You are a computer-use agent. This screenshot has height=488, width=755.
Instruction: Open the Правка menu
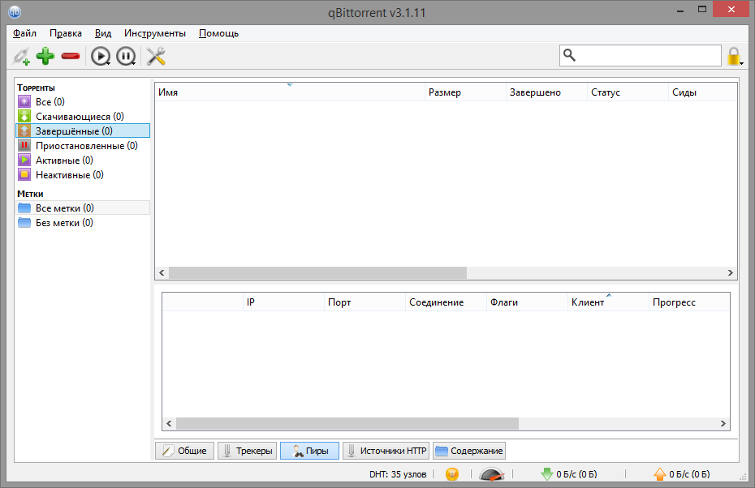pos(66,33)
